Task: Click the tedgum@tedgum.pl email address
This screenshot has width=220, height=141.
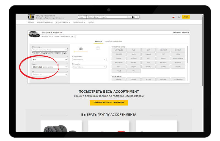Action: 57,18
